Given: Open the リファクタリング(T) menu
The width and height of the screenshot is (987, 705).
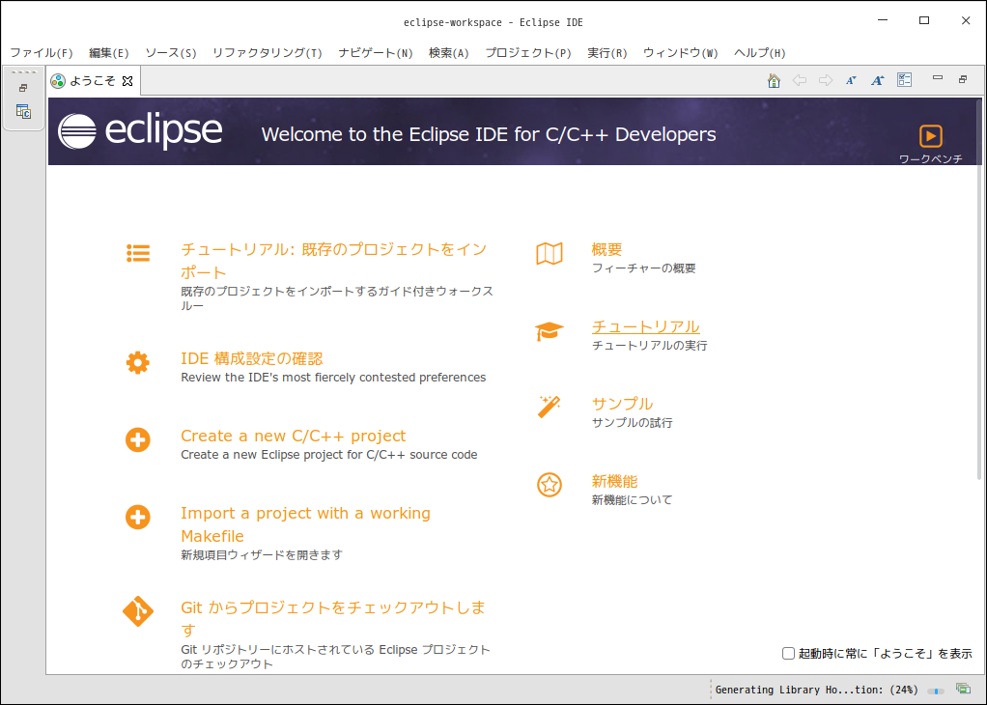Looking at the screenshot, I should [x=267, y=53].
